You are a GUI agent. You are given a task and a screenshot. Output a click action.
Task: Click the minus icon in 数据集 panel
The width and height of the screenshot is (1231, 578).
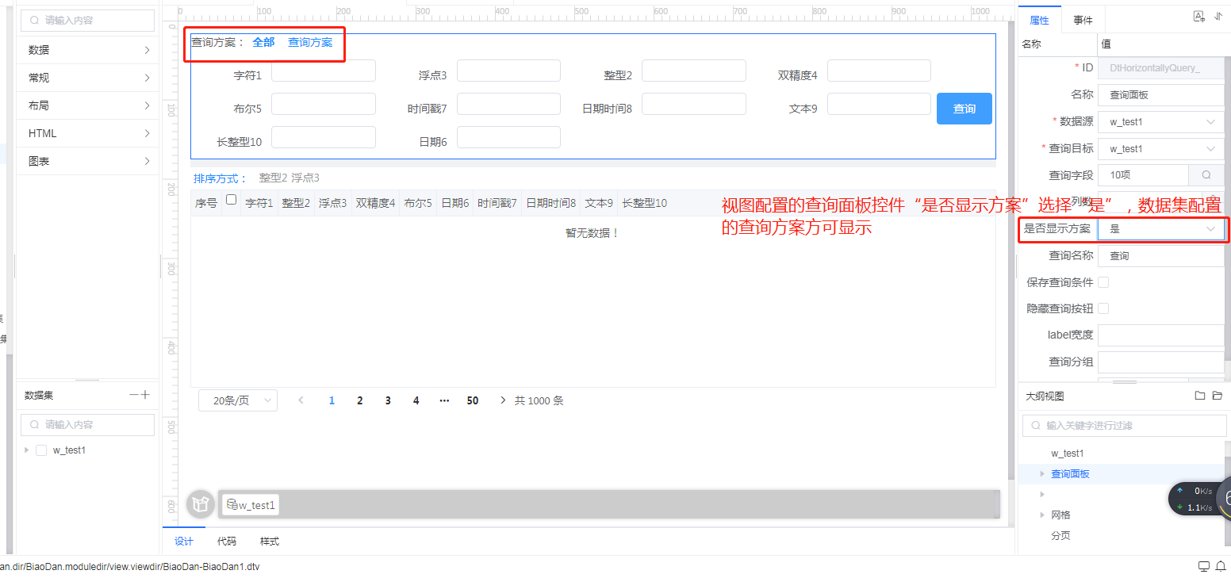[134, 395]
